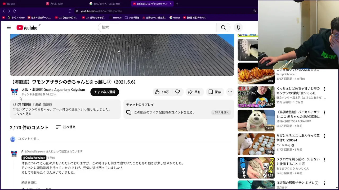Open the 【完全攻略】 bookmark
The image size is (339, 190).
[66, 18]
